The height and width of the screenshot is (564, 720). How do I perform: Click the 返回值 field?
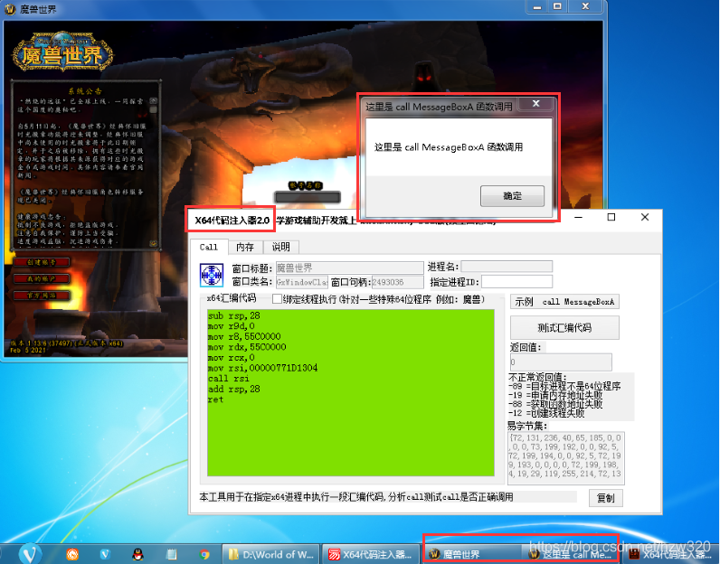[x=561, y=362]
